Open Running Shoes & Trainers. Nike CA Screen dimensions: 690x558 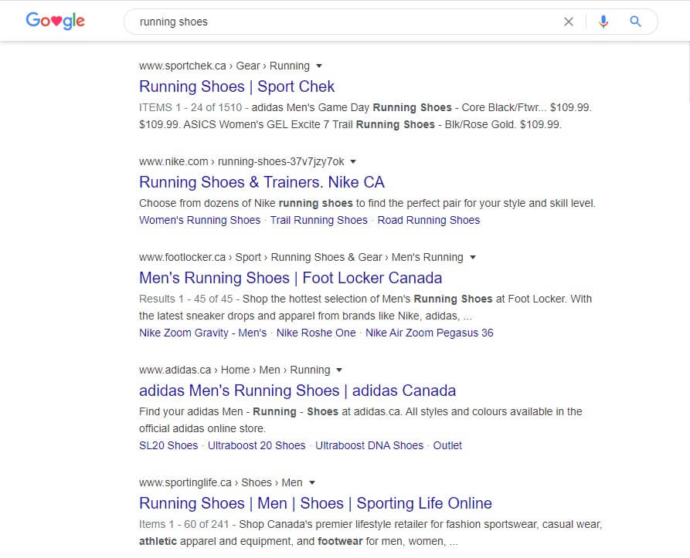coord(262,182)
